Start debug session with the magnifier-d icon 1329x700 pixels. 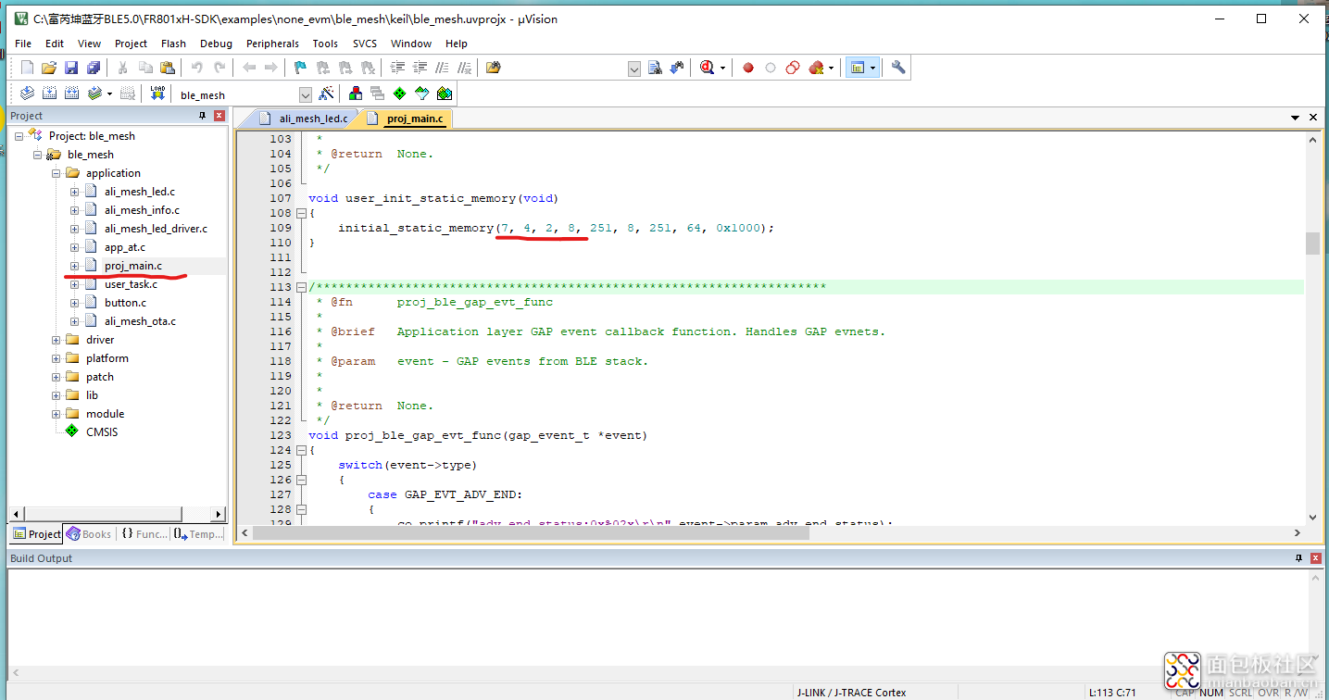[708, 68]
